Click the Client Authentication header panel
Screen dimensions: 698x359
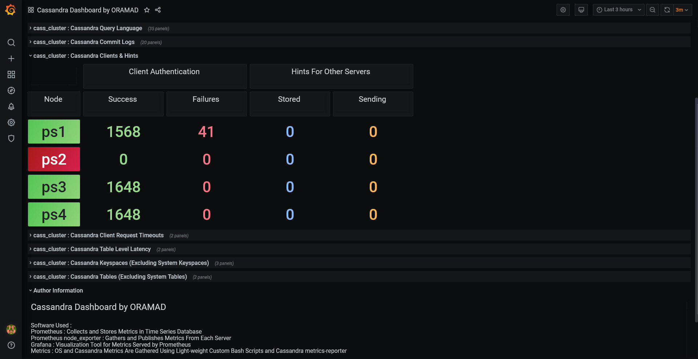click(165, 76)
